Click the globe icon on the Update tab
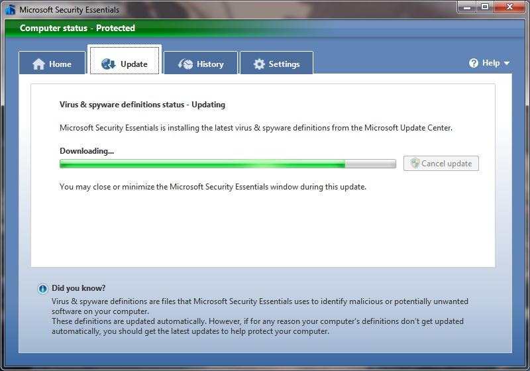The width and height of the screenshot is (530, 371). pos(109,64)
